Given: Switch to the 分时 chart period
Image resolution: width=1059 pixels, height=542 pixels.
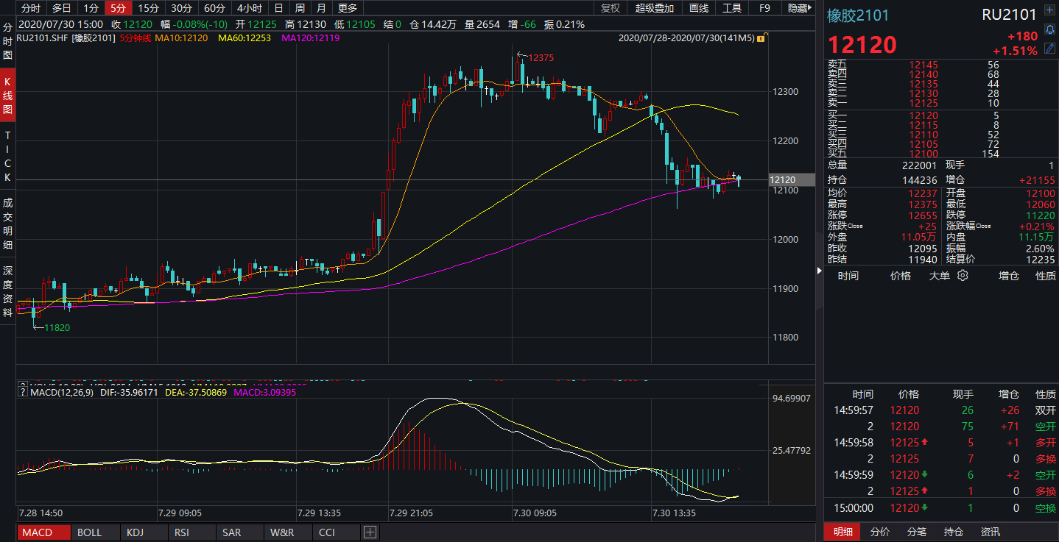Looking at the screenshot, I should point(31,8).
